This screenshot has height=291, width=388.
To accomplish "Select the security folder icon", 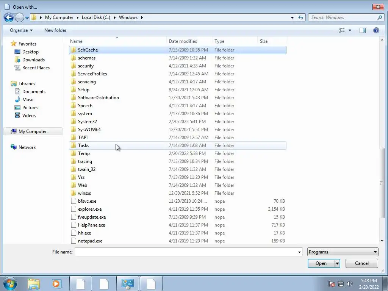I will tap(73, 66).
